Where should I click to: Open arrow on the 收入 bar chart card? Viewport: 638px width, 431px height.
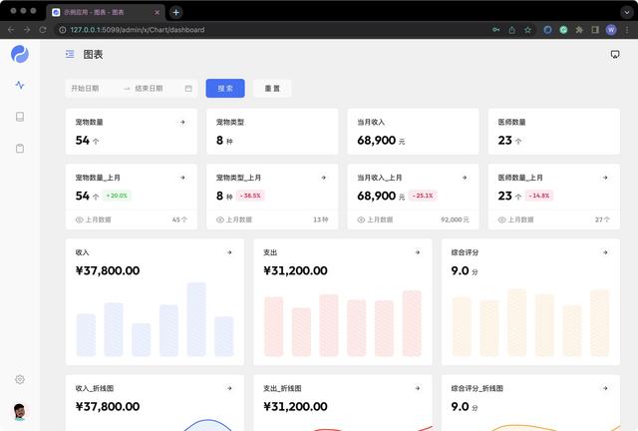point(229,252)
